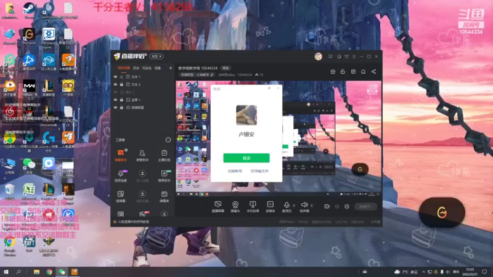The width and height of the screenshot is (493, 277).
Task: Open File Explorer from the taskbar
Action: (x=36, y=272)
